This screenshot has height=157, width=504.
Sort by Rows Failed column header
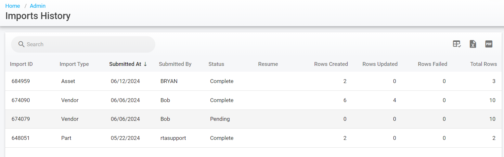pos(432,64)
